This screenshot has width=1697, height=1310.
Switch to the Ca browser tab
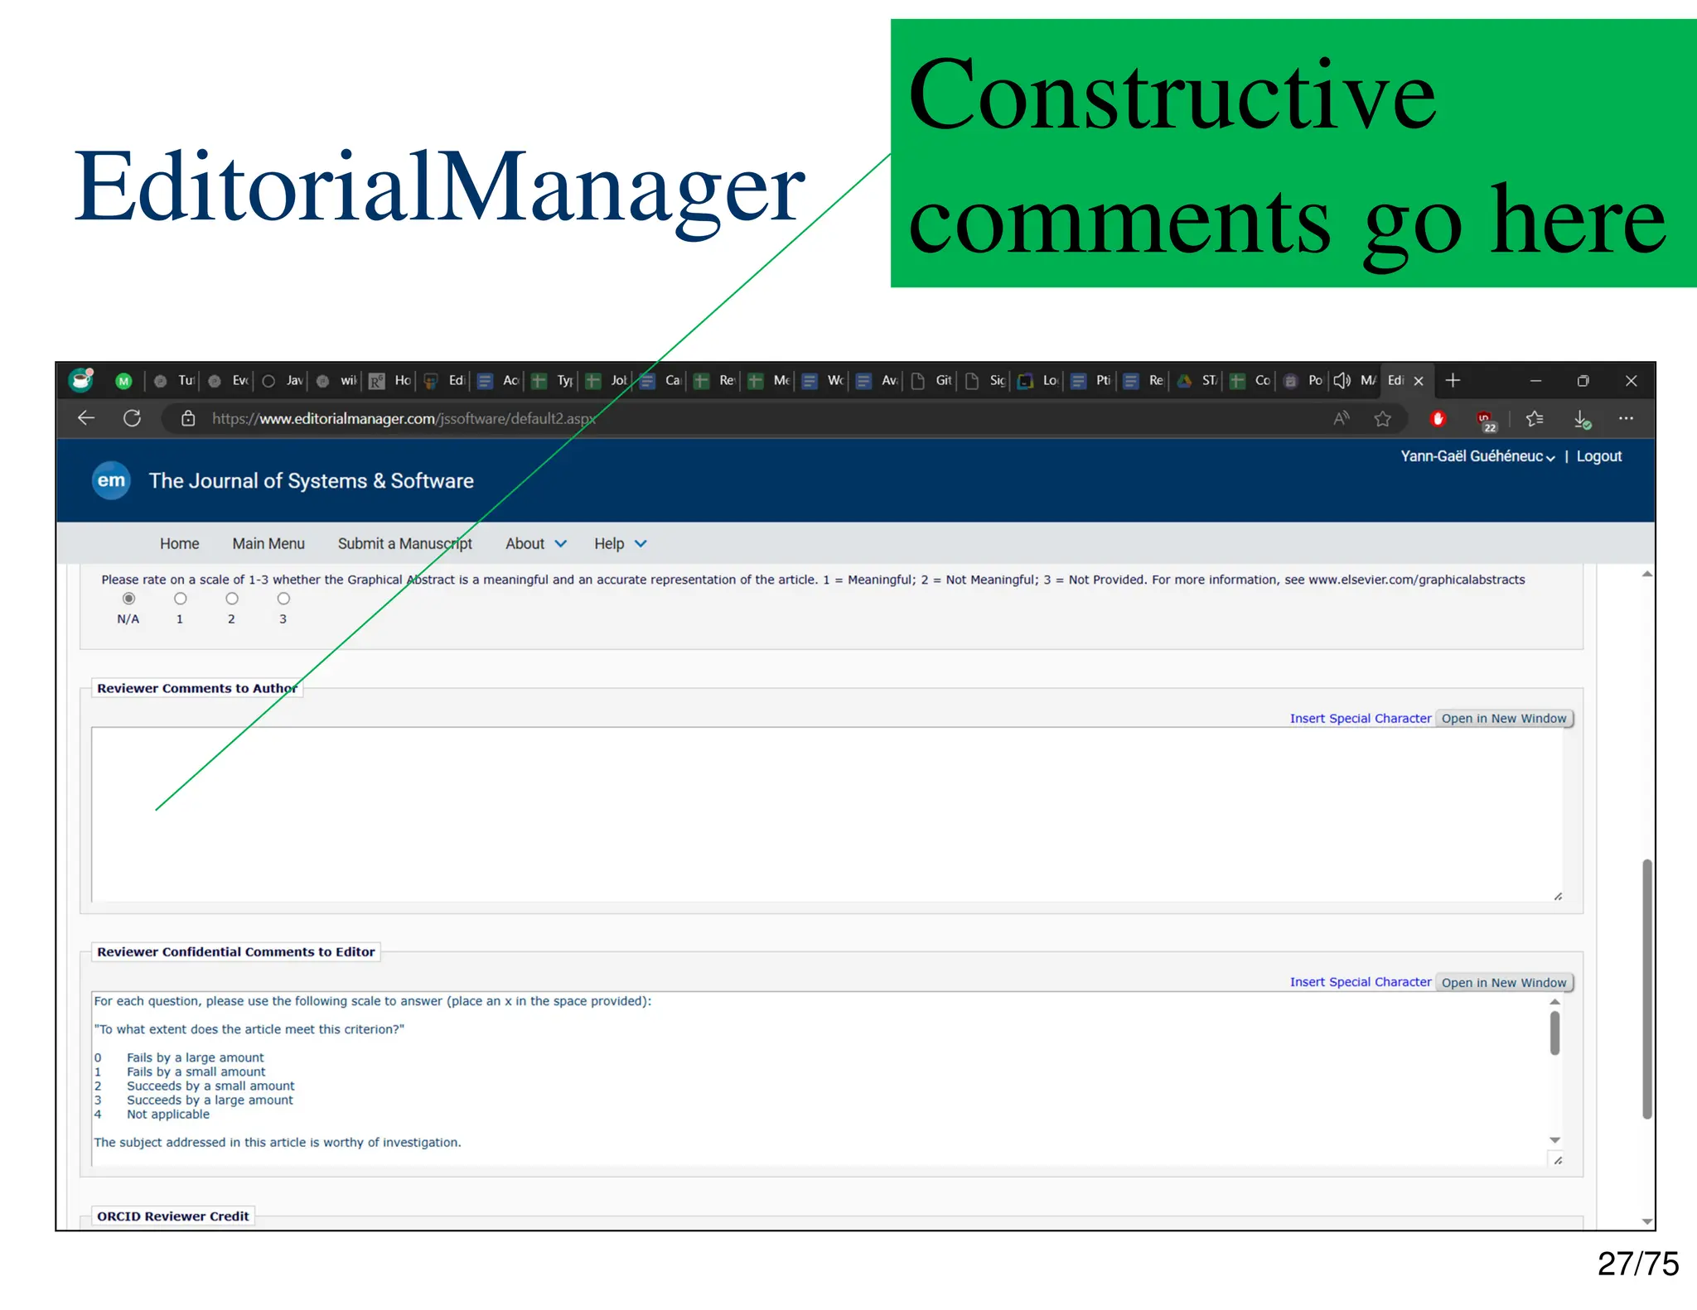(661, 380)
